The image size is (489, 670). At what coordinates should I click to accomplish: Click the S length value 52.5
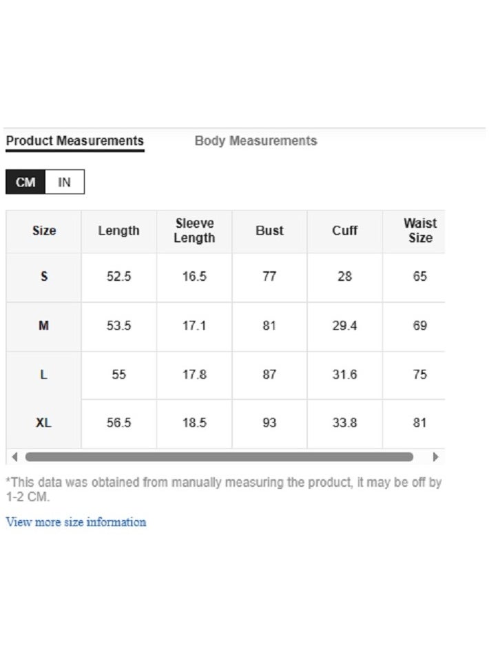119,276
